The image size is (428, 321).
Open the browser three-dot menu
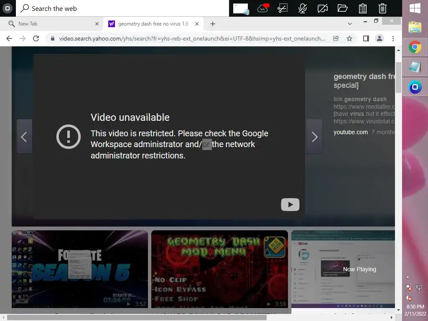pyautogui.click(x=393, y=38)
